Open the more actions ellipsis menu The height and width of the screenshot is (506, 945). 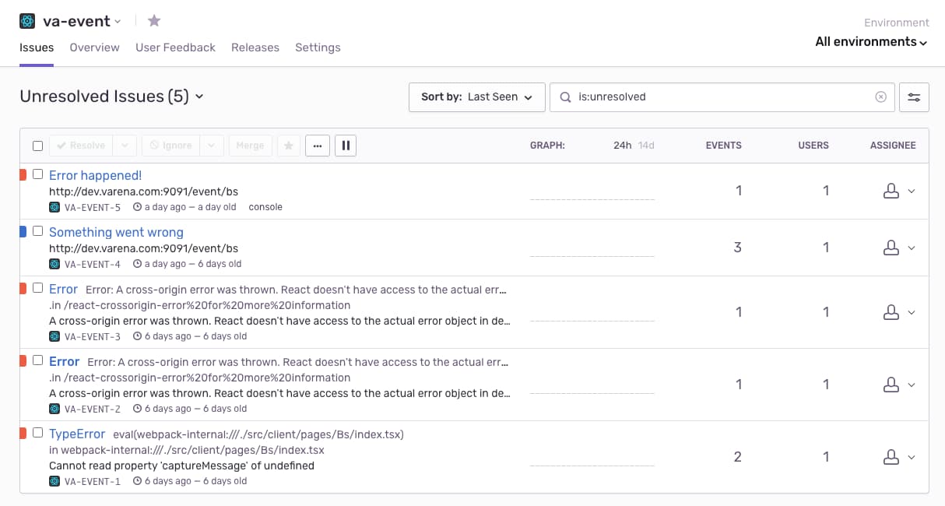pos(318,146)
